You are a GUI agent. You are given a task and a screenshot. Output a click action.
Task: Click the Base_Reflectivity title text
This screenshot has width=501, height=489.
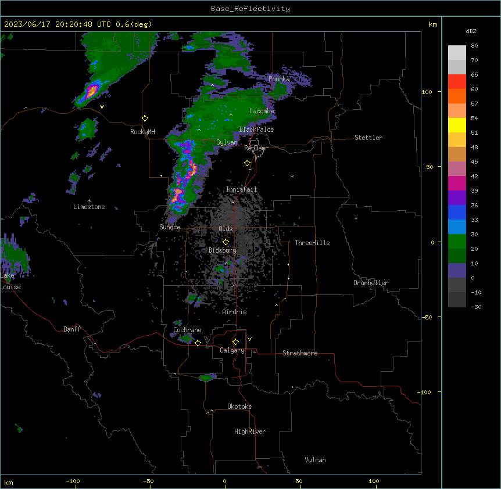click(x=250, y=9)
